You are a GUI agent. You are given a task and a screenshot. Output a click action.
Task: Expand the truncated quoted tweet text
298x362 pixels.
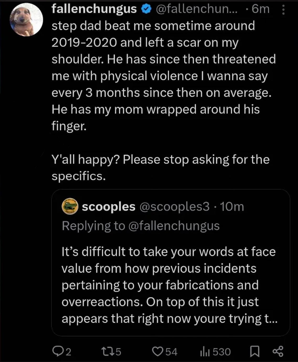click(x=169, y=285)
